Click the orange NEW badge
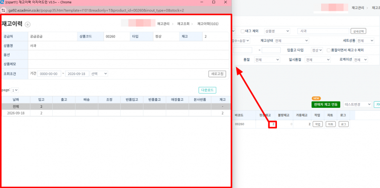This screenshot has height=188, width=380. point(316,98)
